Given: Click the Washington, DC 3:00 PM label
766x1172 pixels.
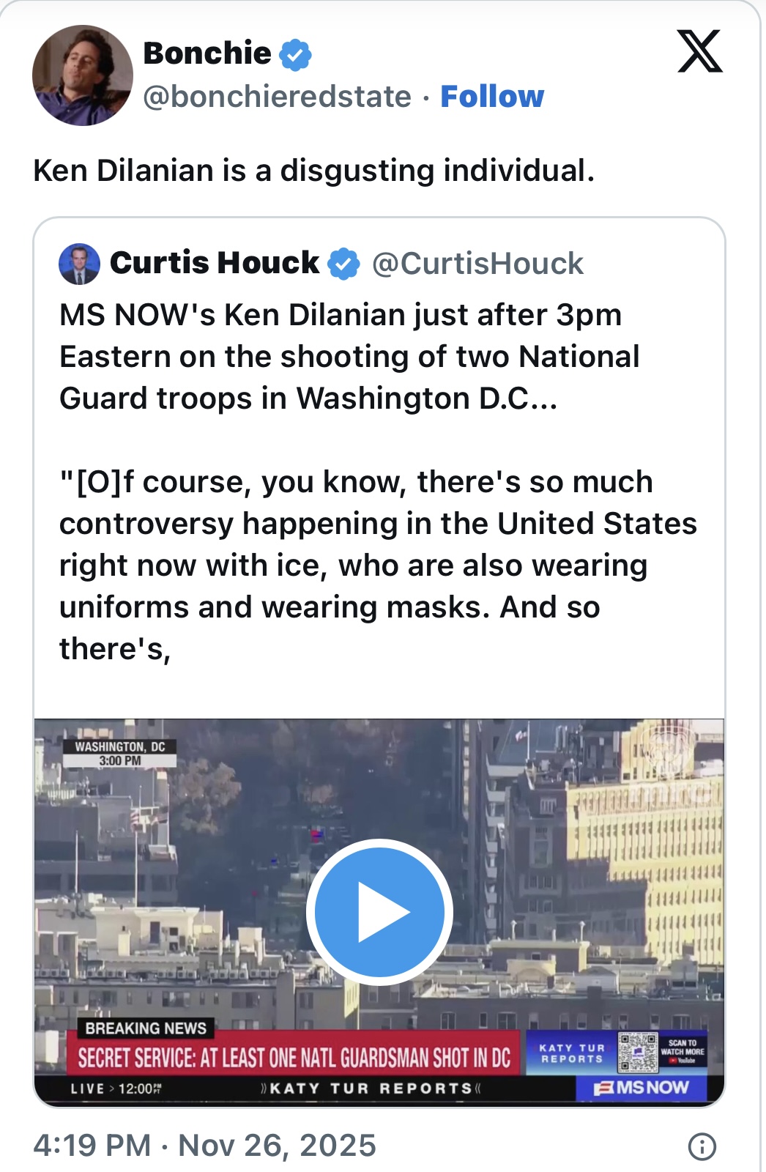Looking at the screenshot, I should (x=120, y=753).
